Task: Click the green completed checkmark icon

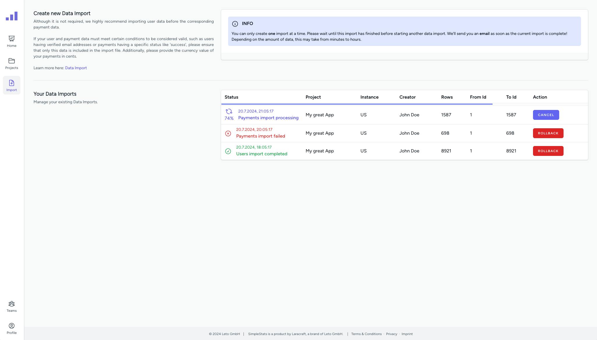Action: click(x=228, y=151)
